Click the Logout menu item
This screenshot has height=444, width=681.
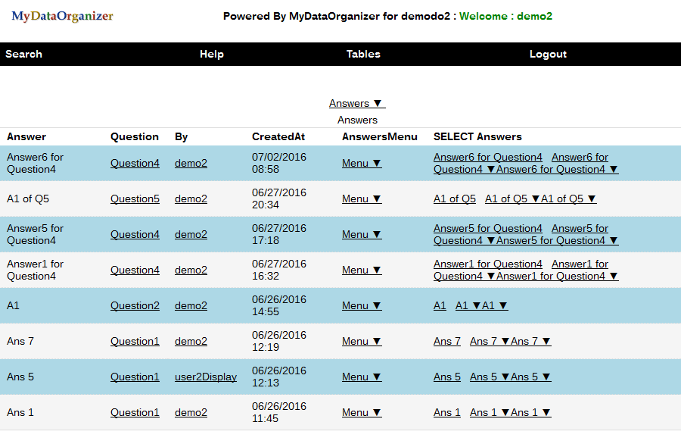pos(548,54)
